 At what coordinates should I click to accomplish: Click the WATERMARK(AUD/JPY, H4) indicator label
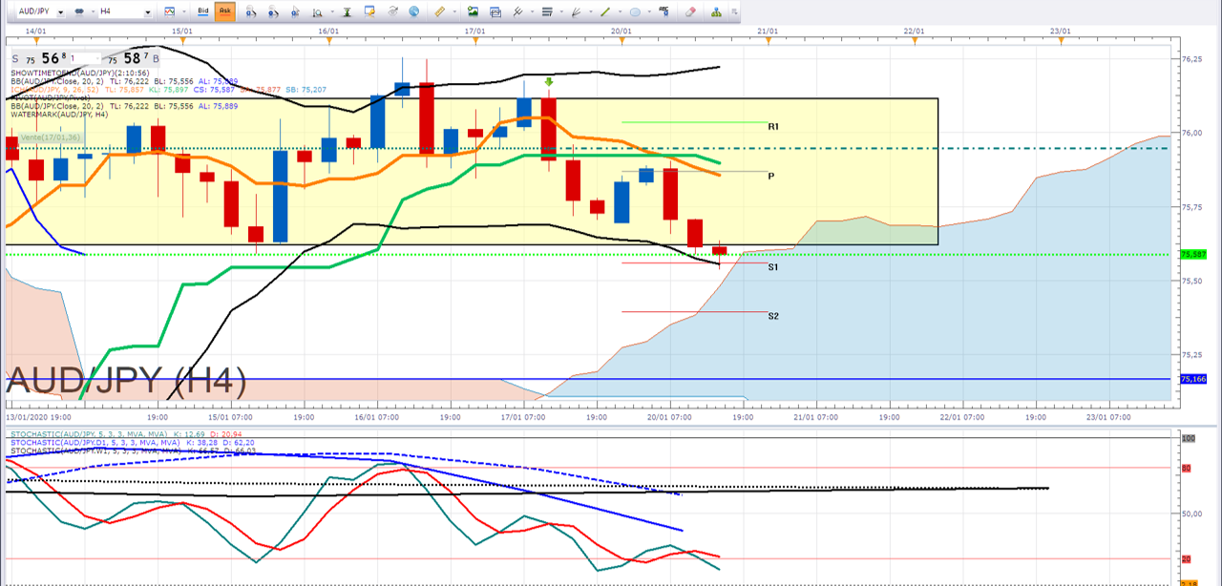[x=60, y=115]
